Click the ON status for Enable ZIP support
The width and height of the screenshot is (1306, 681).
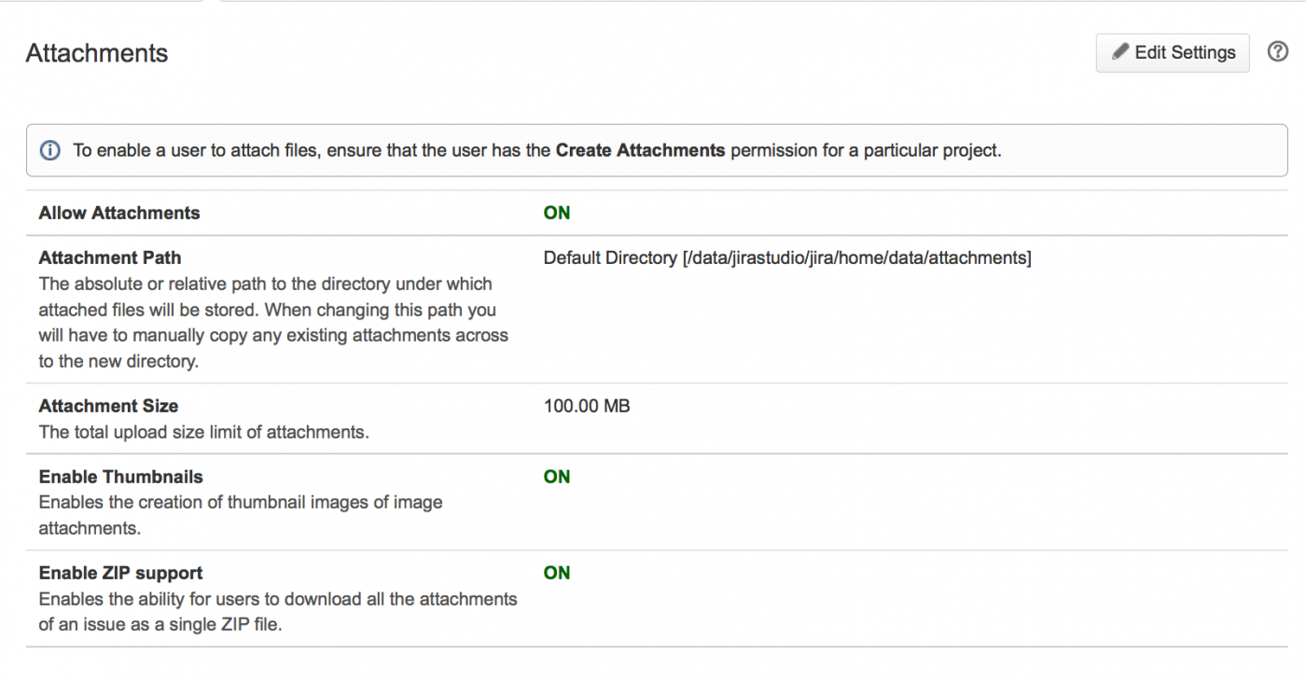coord(557,573)
